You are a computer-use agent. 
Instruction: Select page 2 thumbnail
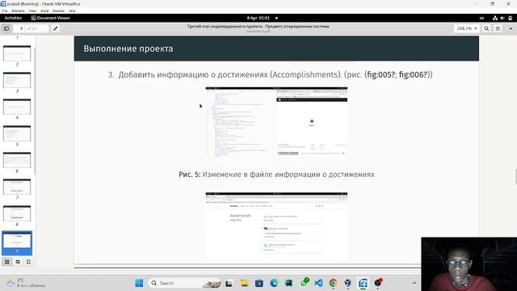17,53
